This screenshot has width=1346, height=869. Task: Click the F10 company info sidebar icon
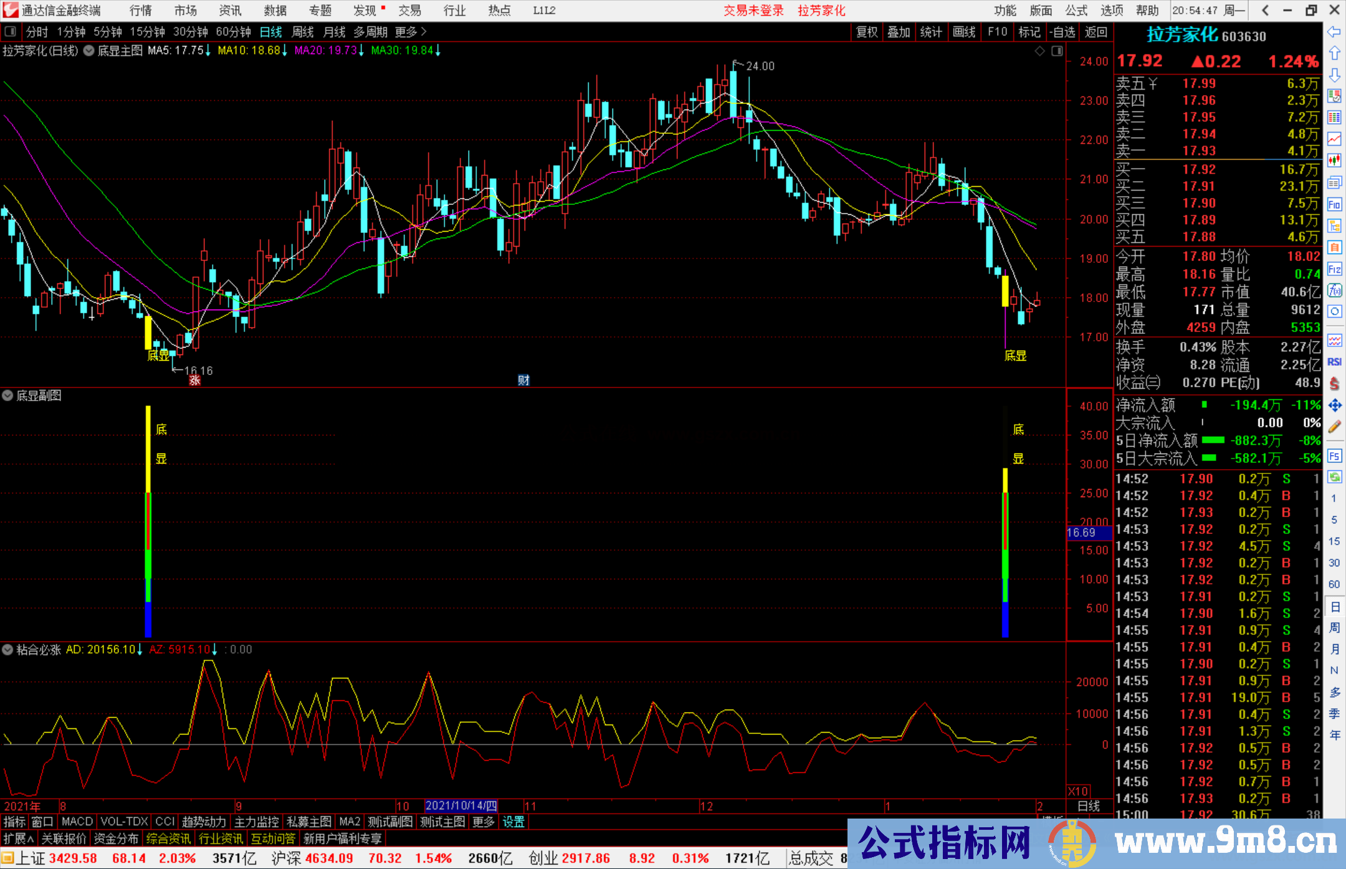tap(1334, 204)
